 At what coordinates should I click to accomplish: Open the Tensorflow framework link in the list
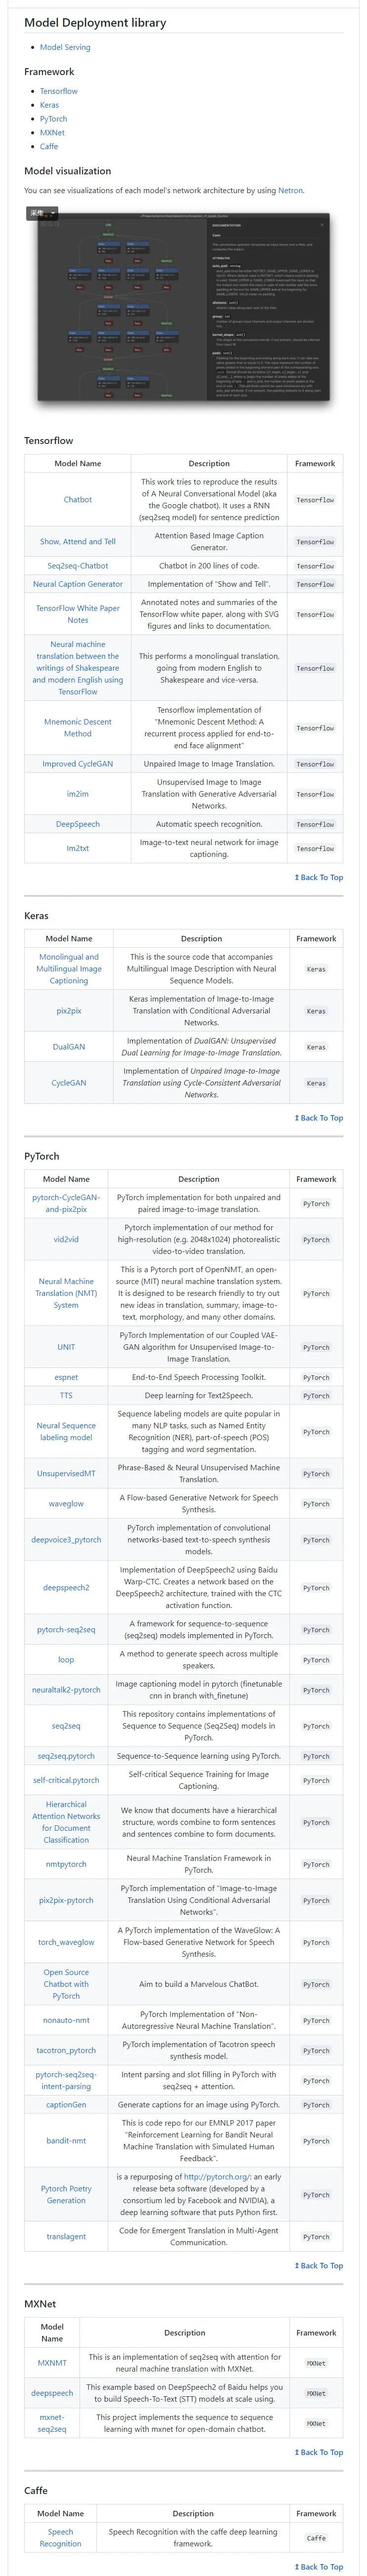point(60,92)
